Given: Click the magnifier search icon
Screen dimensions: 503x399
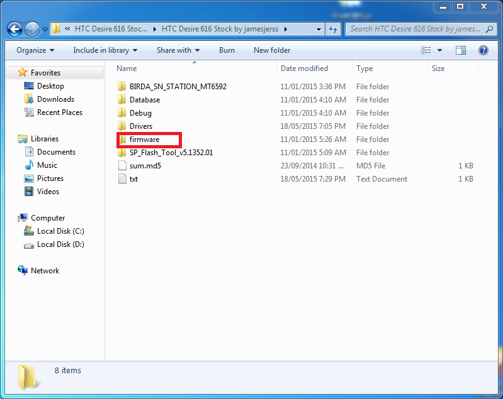Looking at the screenshot, I should click(489, 29).
